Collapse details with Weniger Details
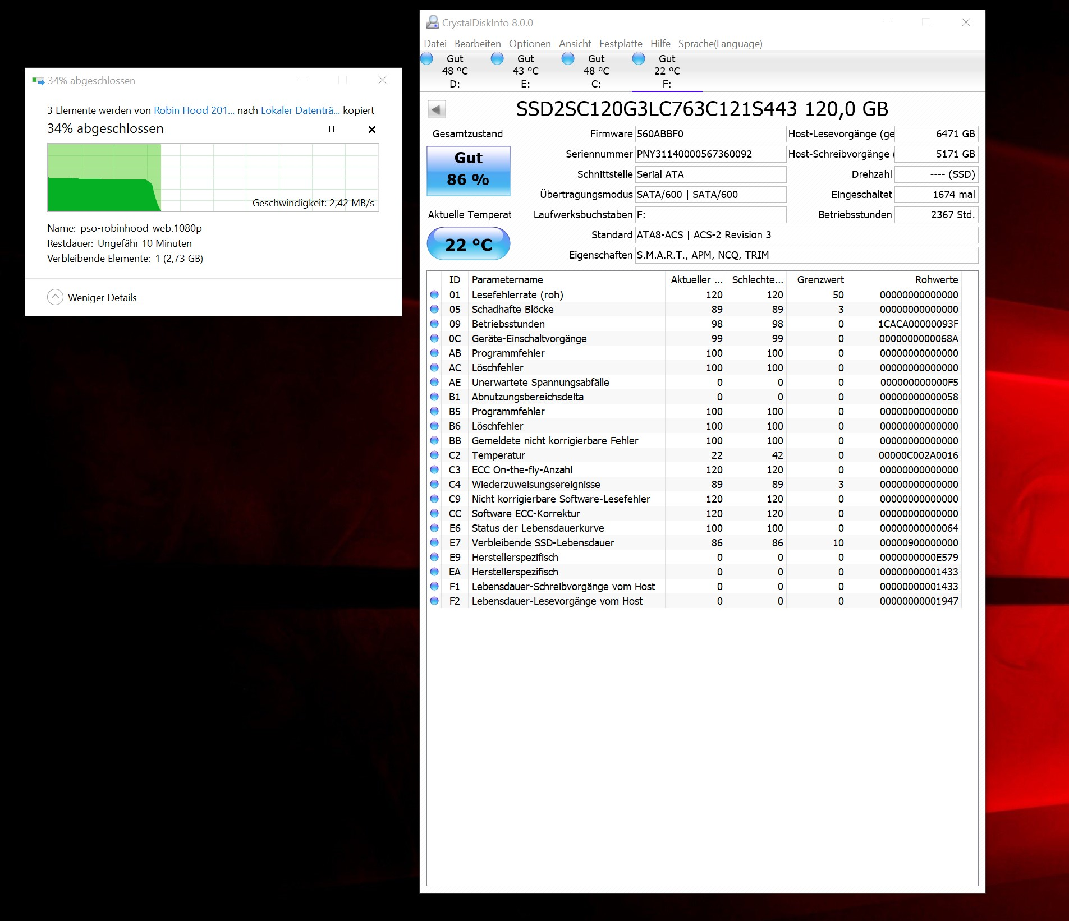This screenshot has width=1069, height=921. coord(92,297)
